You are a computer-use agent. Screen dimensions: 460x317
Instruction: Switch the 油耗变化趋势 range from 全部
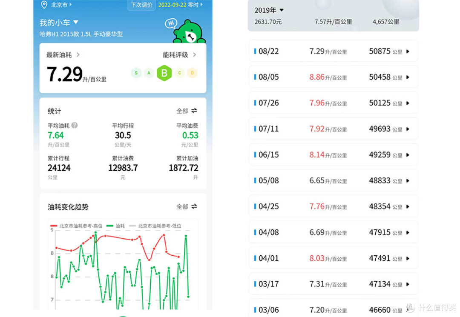[x=187, y=207]
